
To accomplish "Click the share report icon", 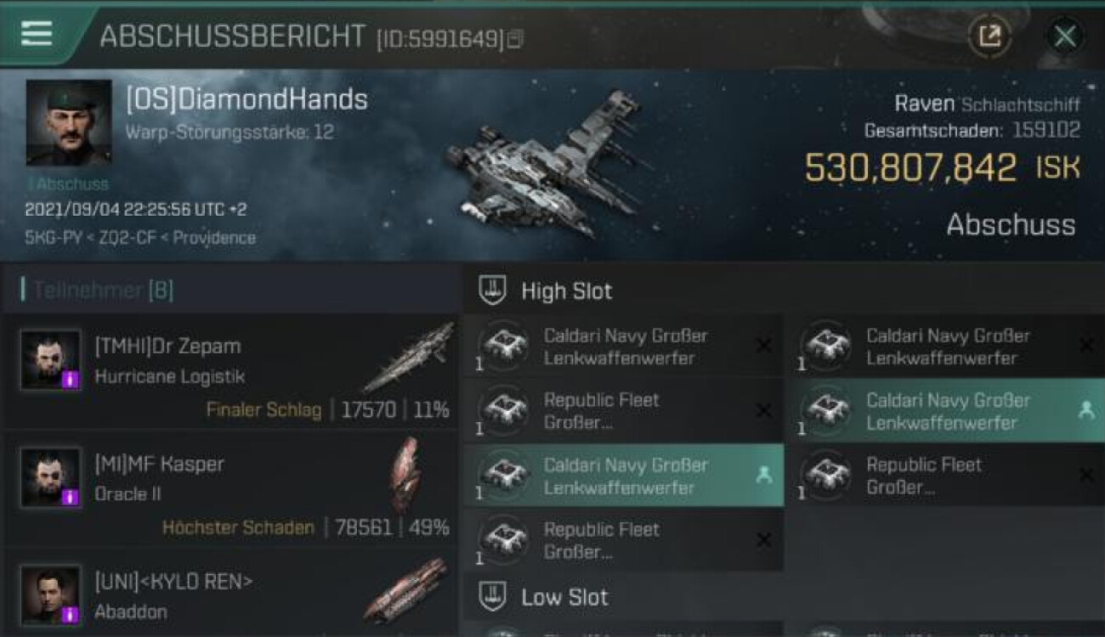I will 989,36.
